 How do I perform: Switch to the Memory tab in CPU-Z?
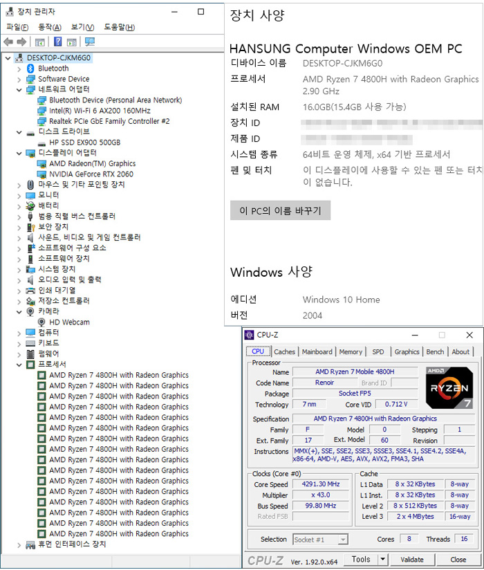pos(351,352)
